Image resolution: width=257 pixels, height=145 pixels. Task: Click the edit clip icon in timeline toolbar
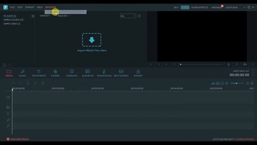[28, 83]
